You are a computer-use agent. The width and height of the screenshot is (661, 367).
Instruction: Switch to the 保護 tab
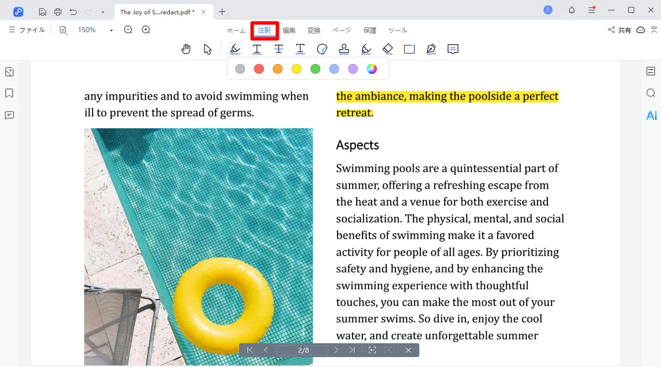(x=370, y=30)
